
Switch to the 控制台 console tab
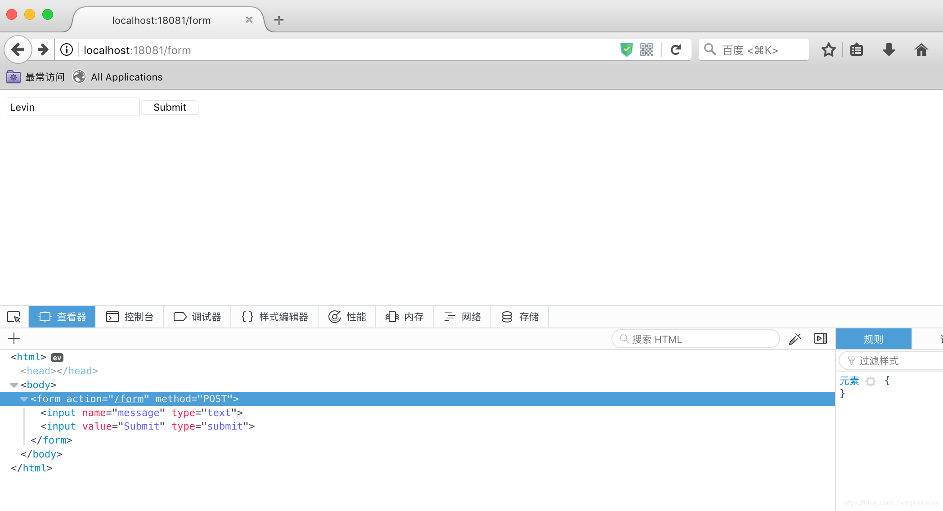point(130,317)
